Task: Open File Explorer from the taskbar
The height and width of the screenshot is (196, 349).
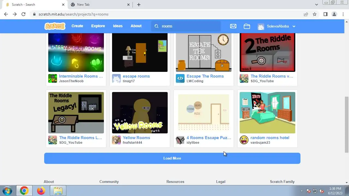Action: click(58, 191)
